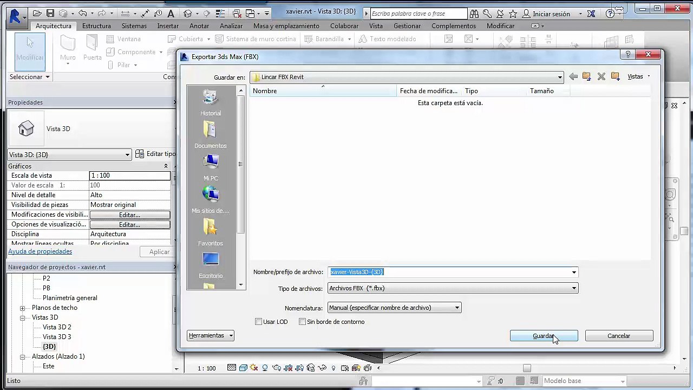Switch to the Estructura ribbon tab

coord(96,26)
